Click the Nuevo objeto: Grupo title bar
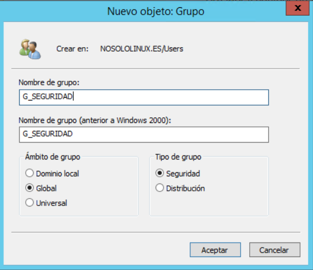 (156, 11)
